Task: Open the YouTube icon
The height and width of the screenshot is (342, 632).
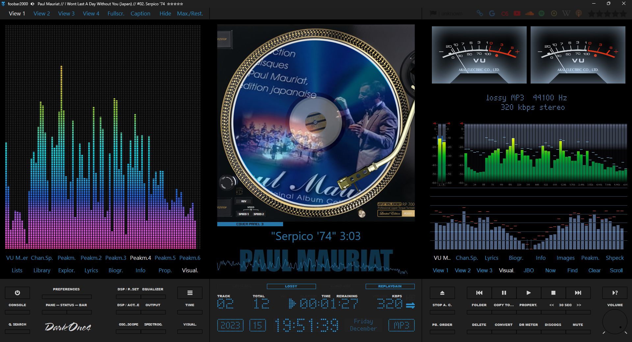Action: [x=517, y=13]
